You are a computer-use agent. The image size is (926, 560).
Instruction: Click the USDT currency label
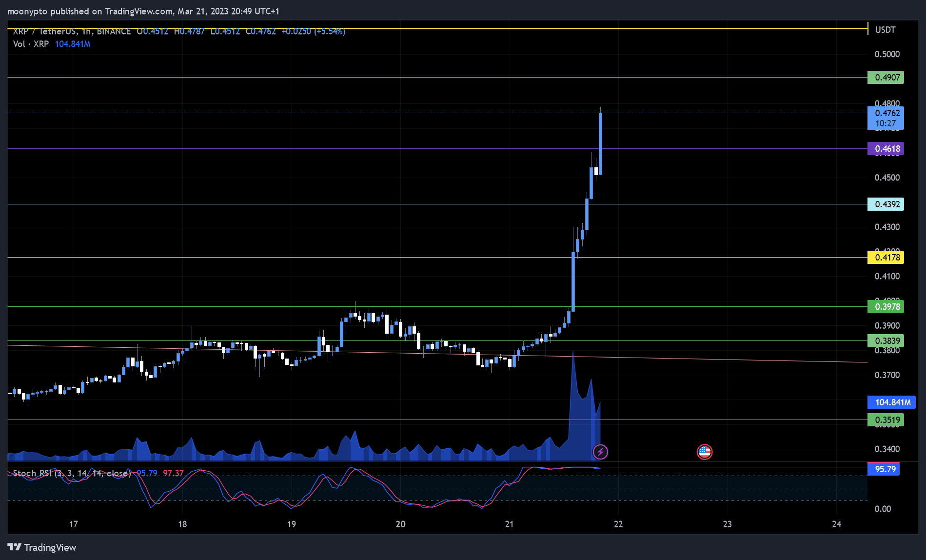[885, 30]
